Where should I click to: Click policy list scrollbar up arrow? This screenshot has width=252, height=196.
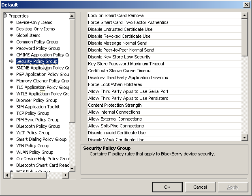244,15
